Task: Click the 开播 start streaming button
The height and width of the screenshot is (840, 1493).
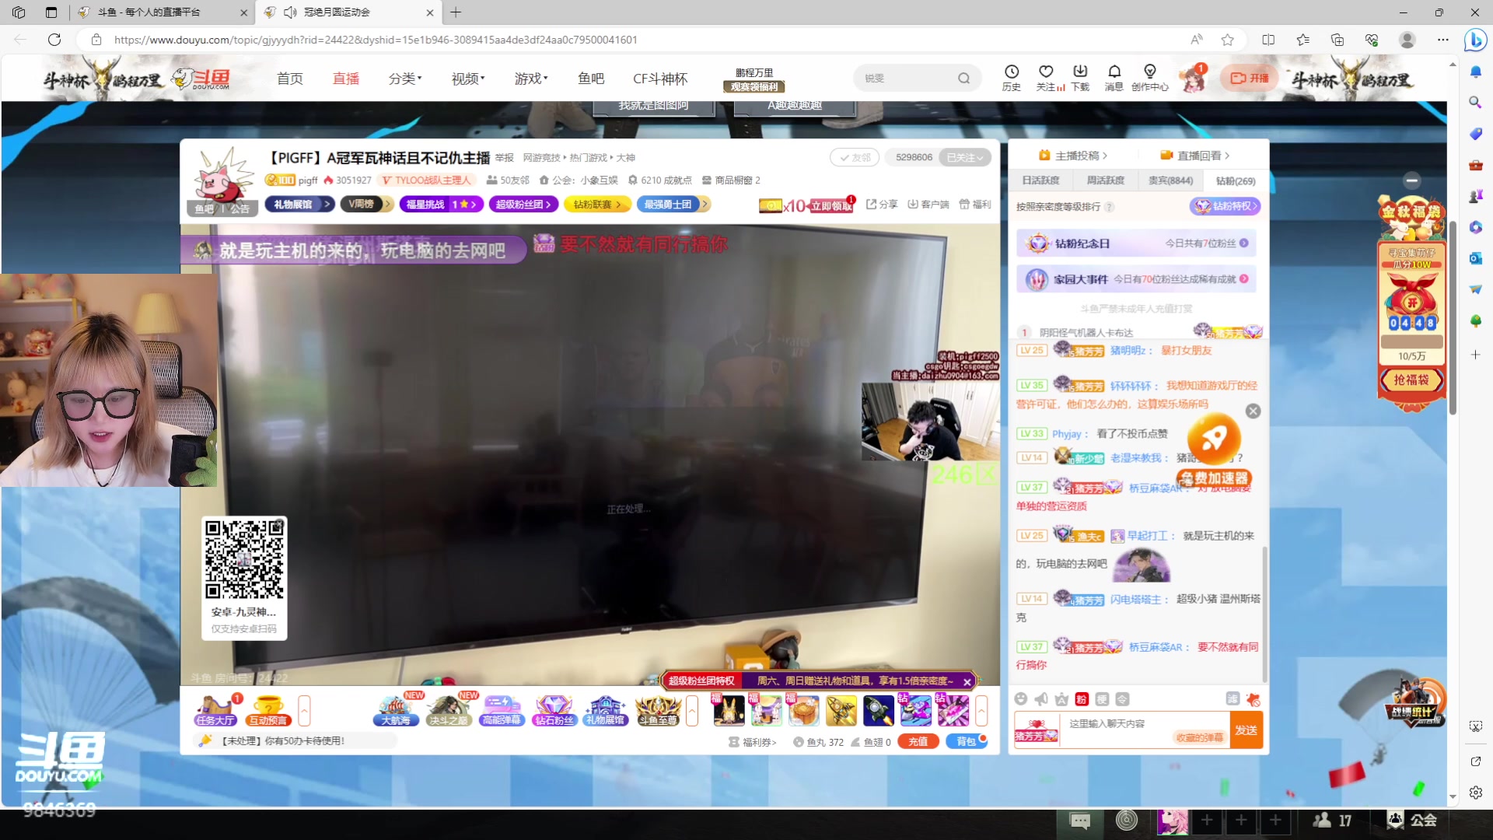Action: 1250,78
